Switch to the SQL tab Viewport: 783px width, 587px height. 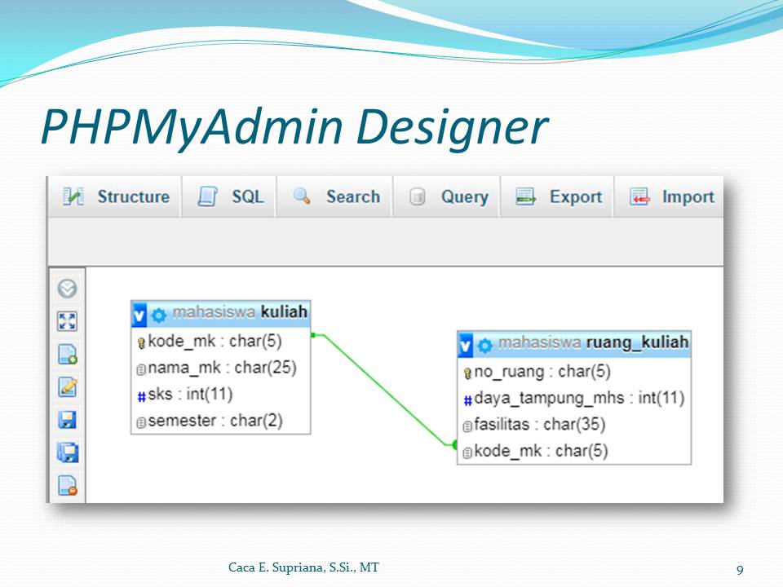(x=230, y=196)
